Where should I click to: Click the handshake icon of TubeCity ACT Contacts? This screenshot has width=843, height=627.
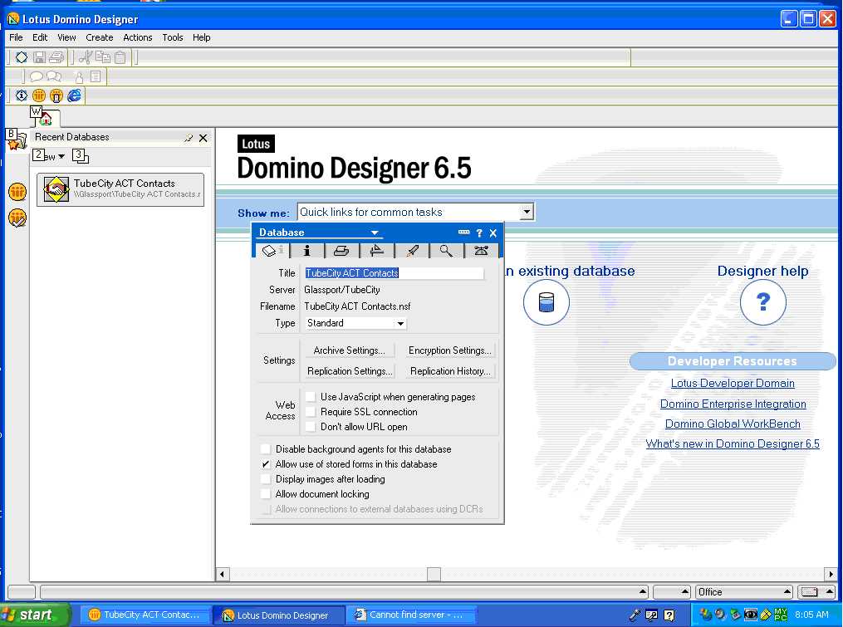coord(56,189)
